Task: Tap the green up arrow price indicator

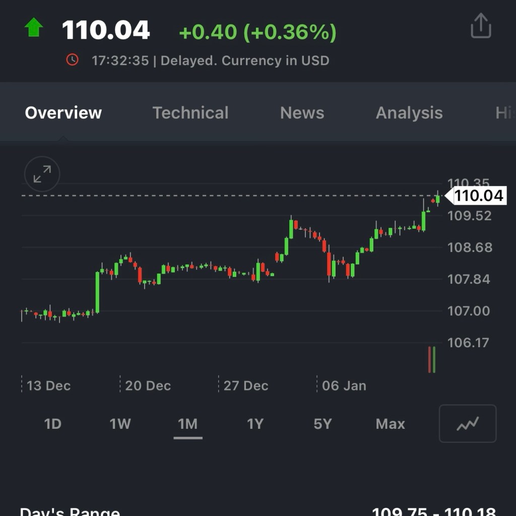Action: 34,28
